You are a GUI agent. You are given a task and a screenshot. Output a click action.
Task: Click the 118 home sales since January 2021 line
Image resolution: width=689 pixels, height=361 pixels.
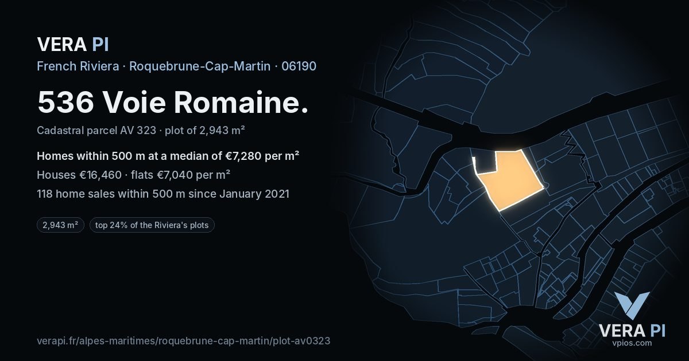click(163, 194)
